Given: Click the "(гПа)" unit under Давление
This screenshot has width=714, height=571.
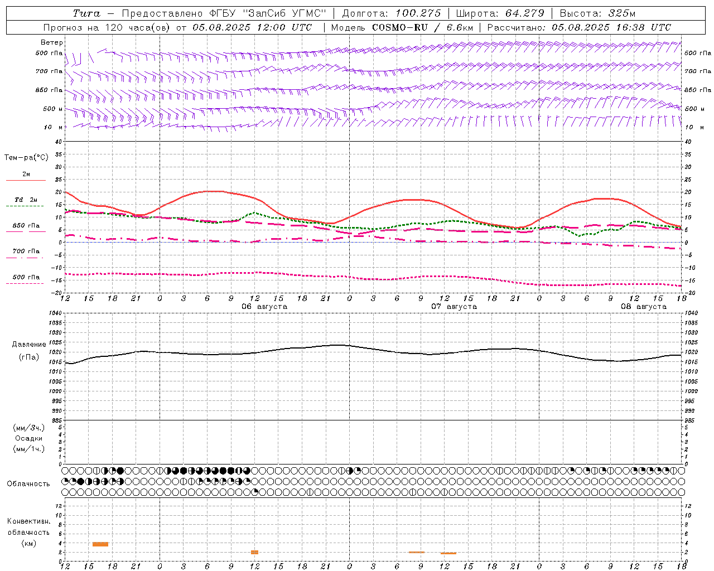Looking at the screenshot, I should 29,357.
